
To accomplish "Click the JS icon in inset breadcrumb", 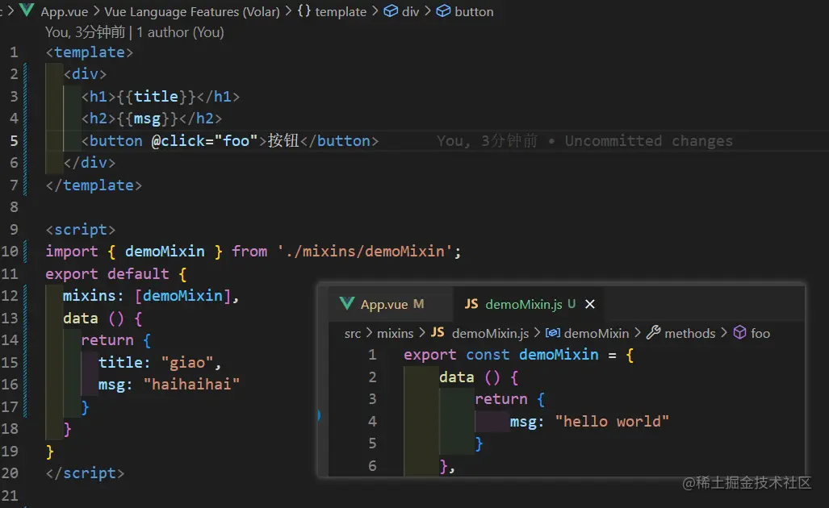I will 438,332.
